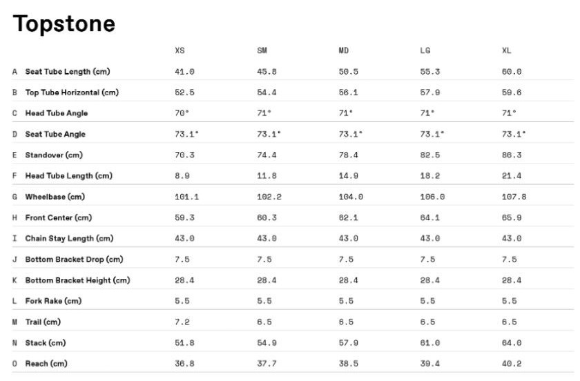The image size is (580, 381).
Task: Select the SM size column header
Action: (x=262, y=50)
